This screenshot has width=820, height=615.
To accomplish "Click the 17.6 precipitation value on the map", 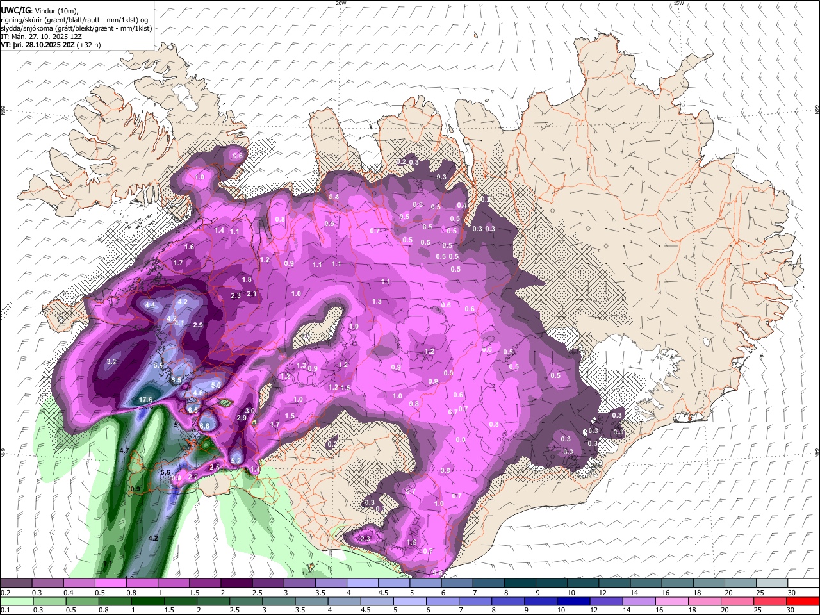I will 145,400.
